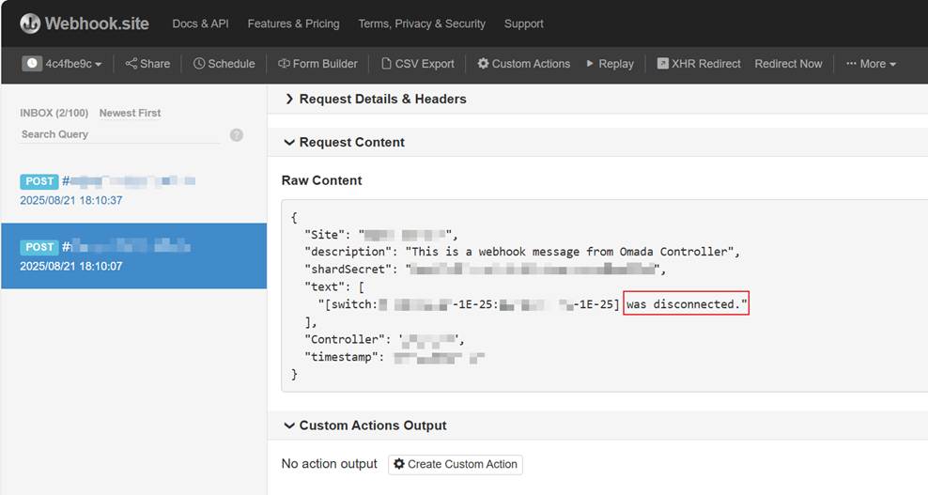Screen dimensions: 928x495
Task: Export requests with CSV Export
Action: pos(418,63)
